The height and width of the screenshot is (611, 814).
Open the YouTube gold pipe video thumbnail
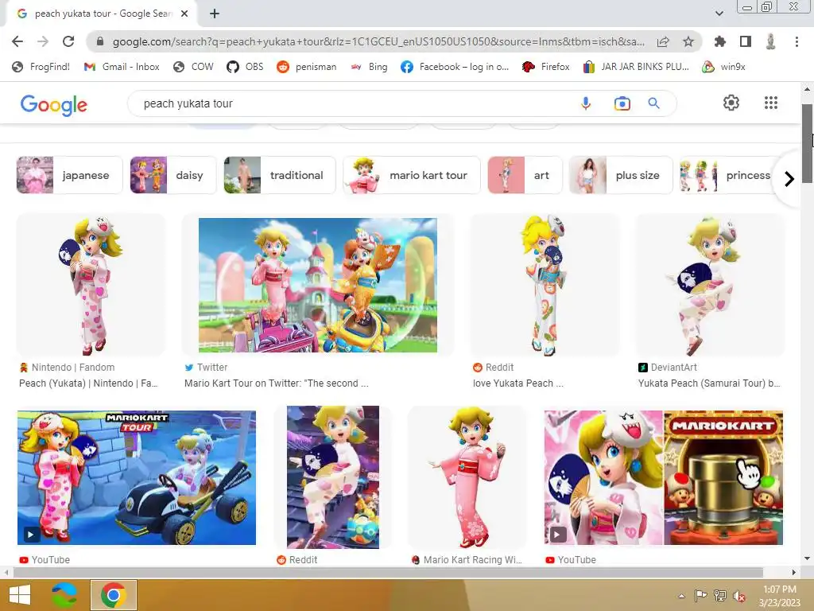(x=664, y=477)
